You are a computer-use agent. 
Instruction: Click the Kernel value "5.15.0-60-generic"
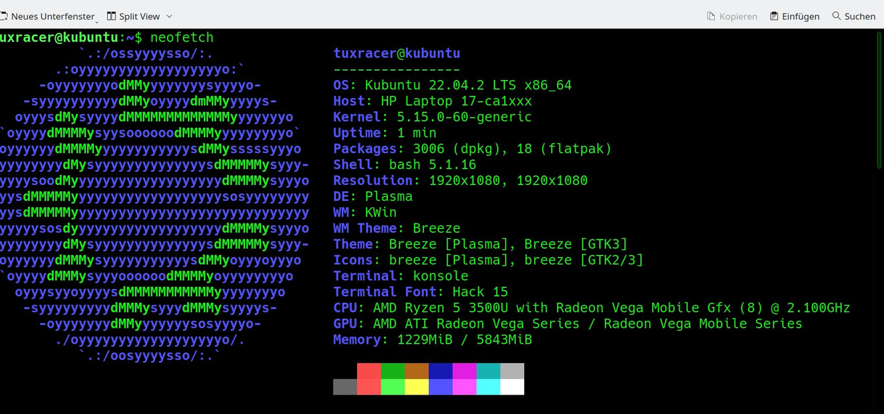coord(464,117)
